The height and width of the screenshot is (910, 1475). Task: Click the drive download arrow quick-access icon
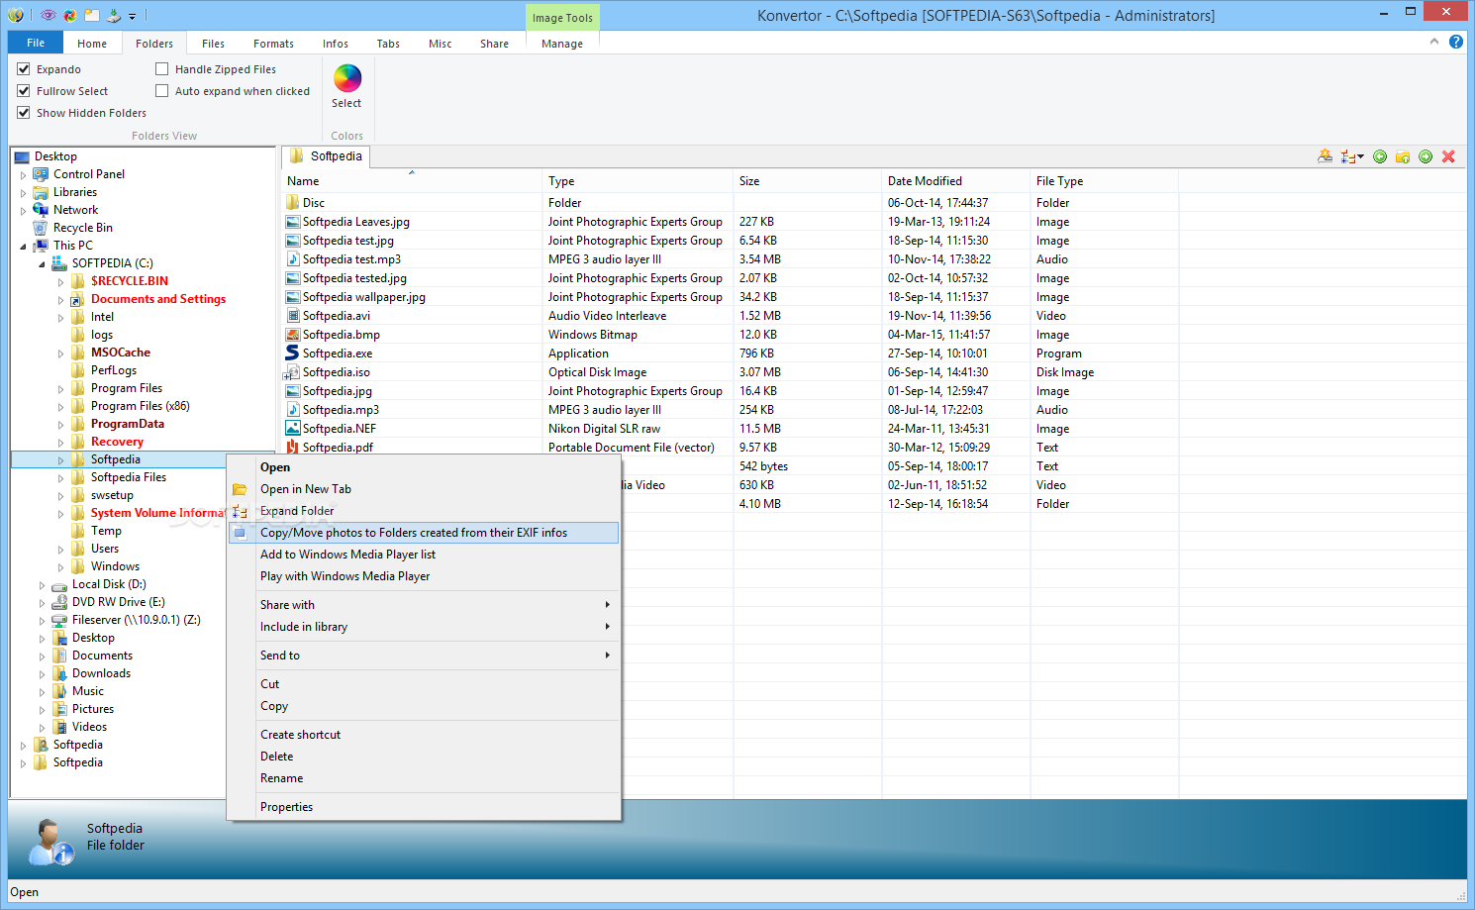coord(114,15)
